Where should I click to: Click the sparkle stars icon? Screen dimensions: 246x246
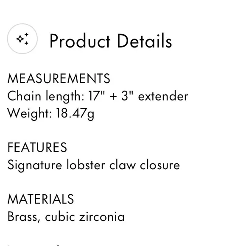tap(22, 39)
